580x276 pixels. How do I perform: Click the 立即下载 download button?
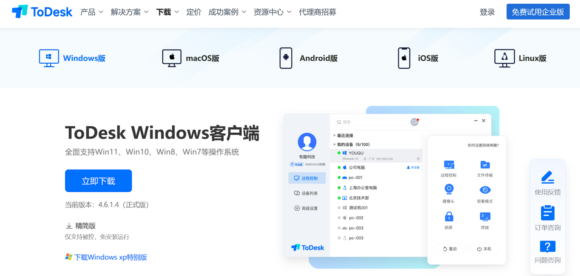(98, 180)
